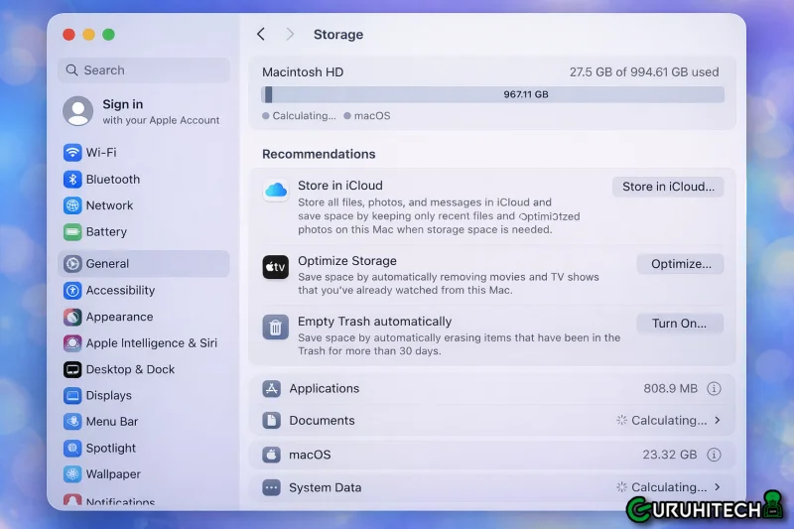This screenshot has width=794, height=529.
Task: Expand System Data details chevron
Action: tap(718, 487)
